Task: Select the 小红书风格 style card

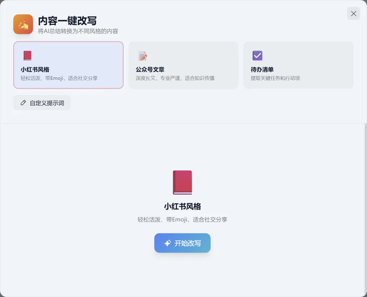Action: [68, 65]
